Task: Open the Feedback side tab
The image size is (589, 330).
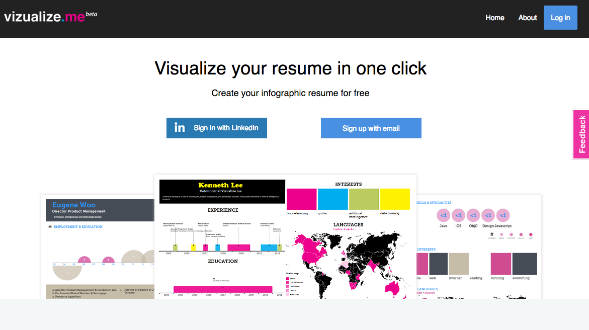Action: [x=581, y=134]
